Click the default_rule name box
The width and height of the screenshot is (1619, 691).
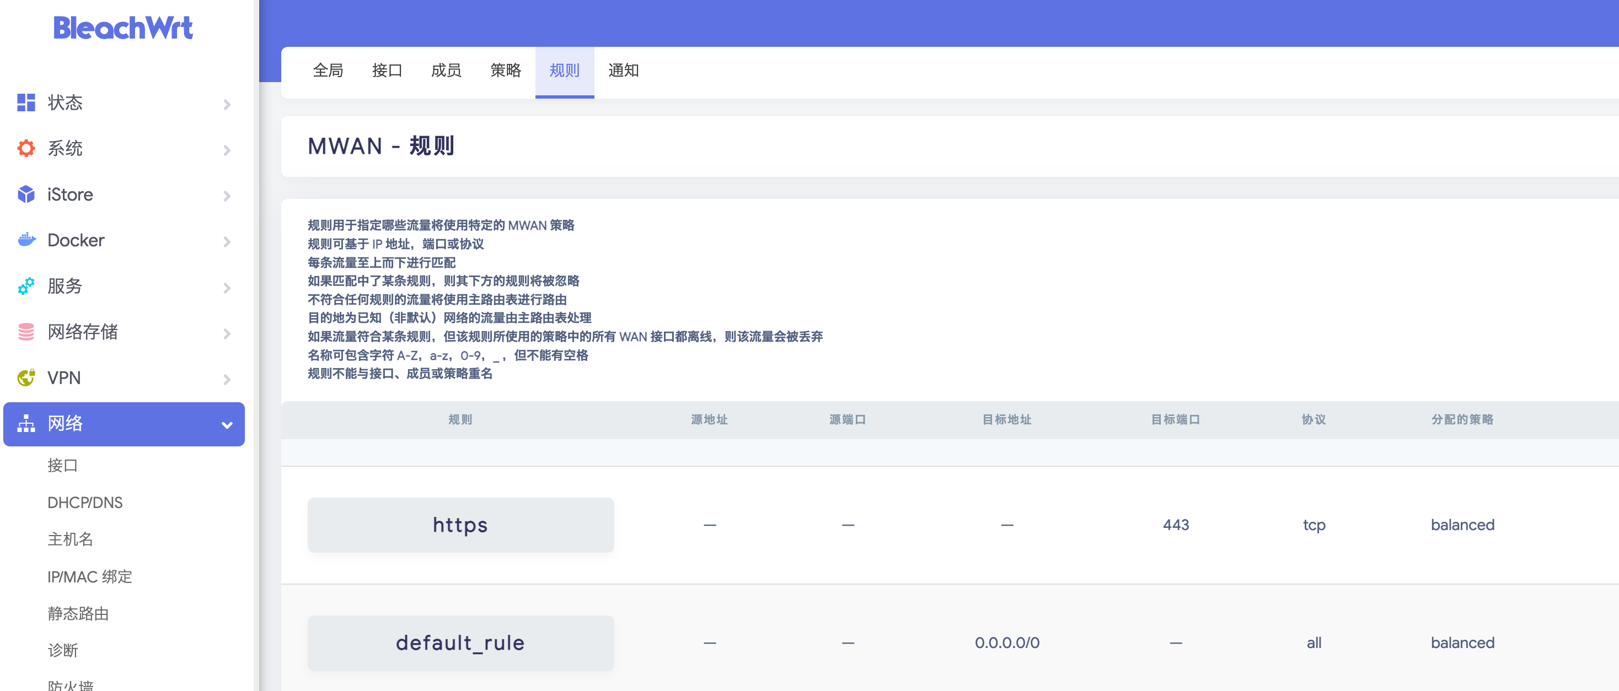460,643
